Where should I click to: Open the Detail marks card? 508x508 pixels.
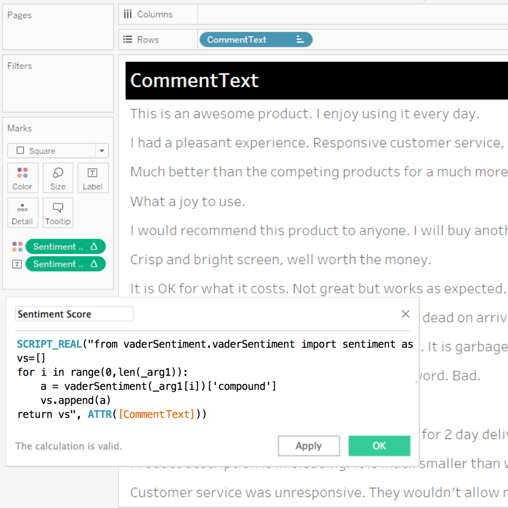click(x=22, y=213)
